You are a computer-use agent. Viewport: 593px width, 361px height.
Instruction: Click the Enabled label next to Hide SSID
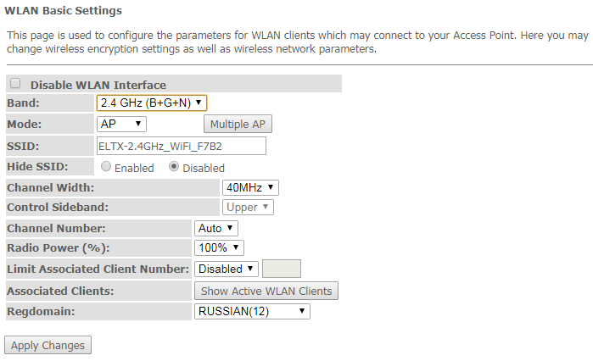tap(134, 168)
